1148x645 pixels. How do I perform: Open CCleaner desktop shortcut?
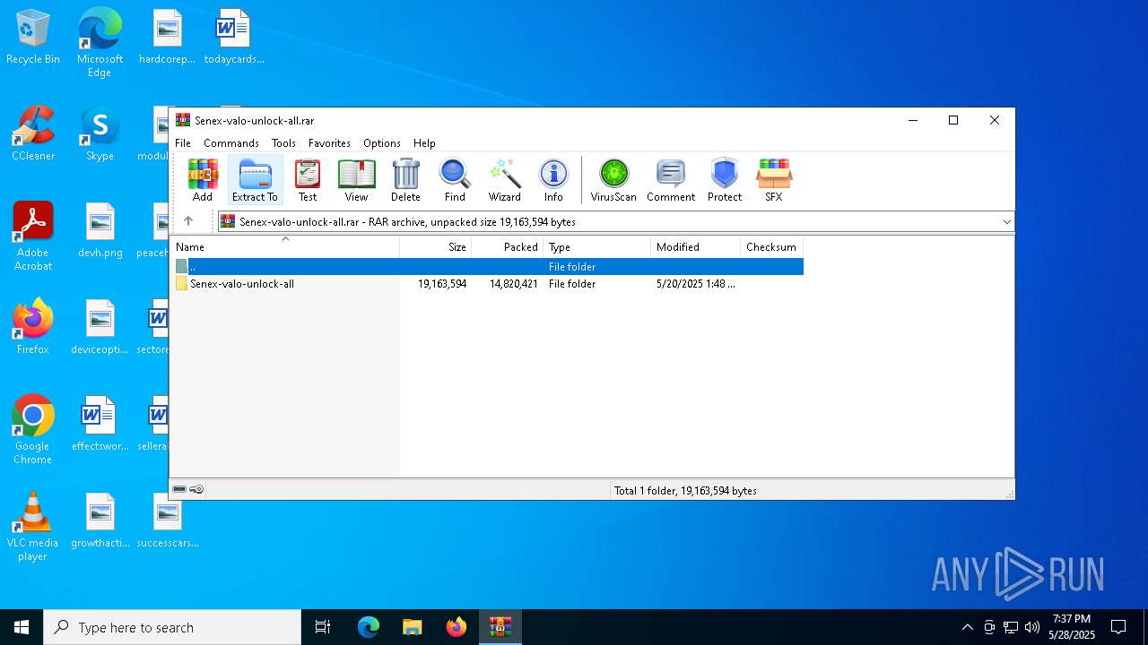tap(33, 133)
